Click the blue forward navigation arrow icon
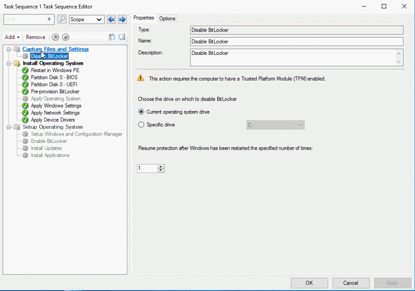Screen dimensions: 415x291 121,19
